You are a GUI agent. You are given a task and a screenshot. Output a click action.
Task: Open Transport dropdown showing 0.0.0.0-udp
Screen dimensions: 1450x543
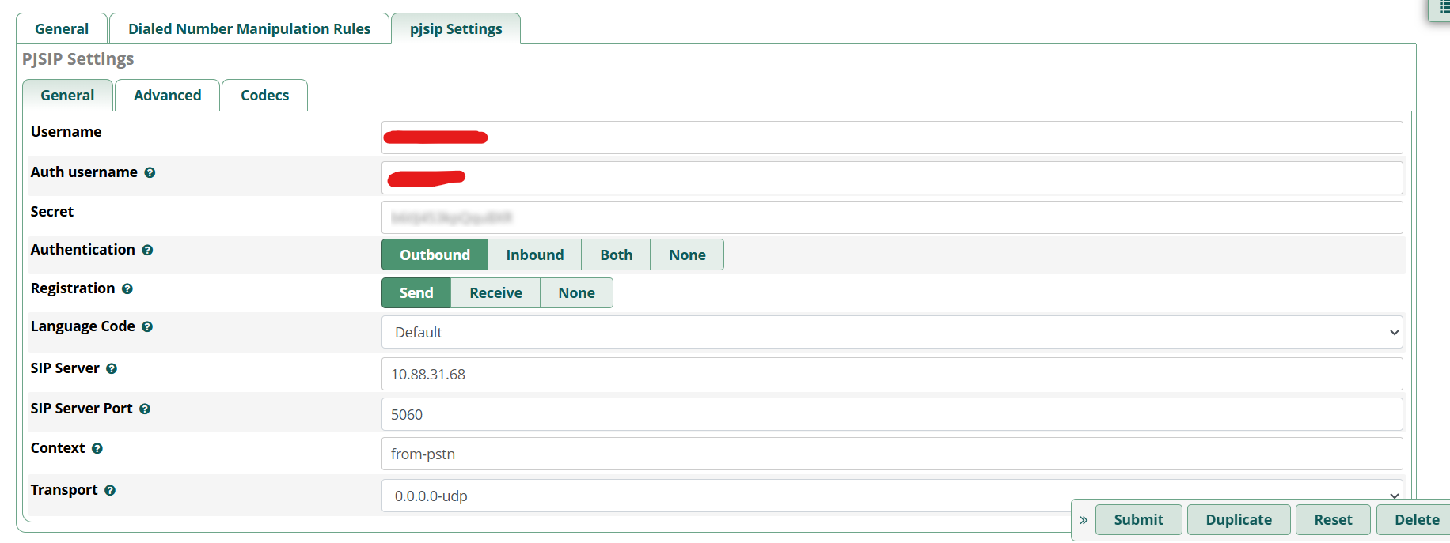[892, 496]
